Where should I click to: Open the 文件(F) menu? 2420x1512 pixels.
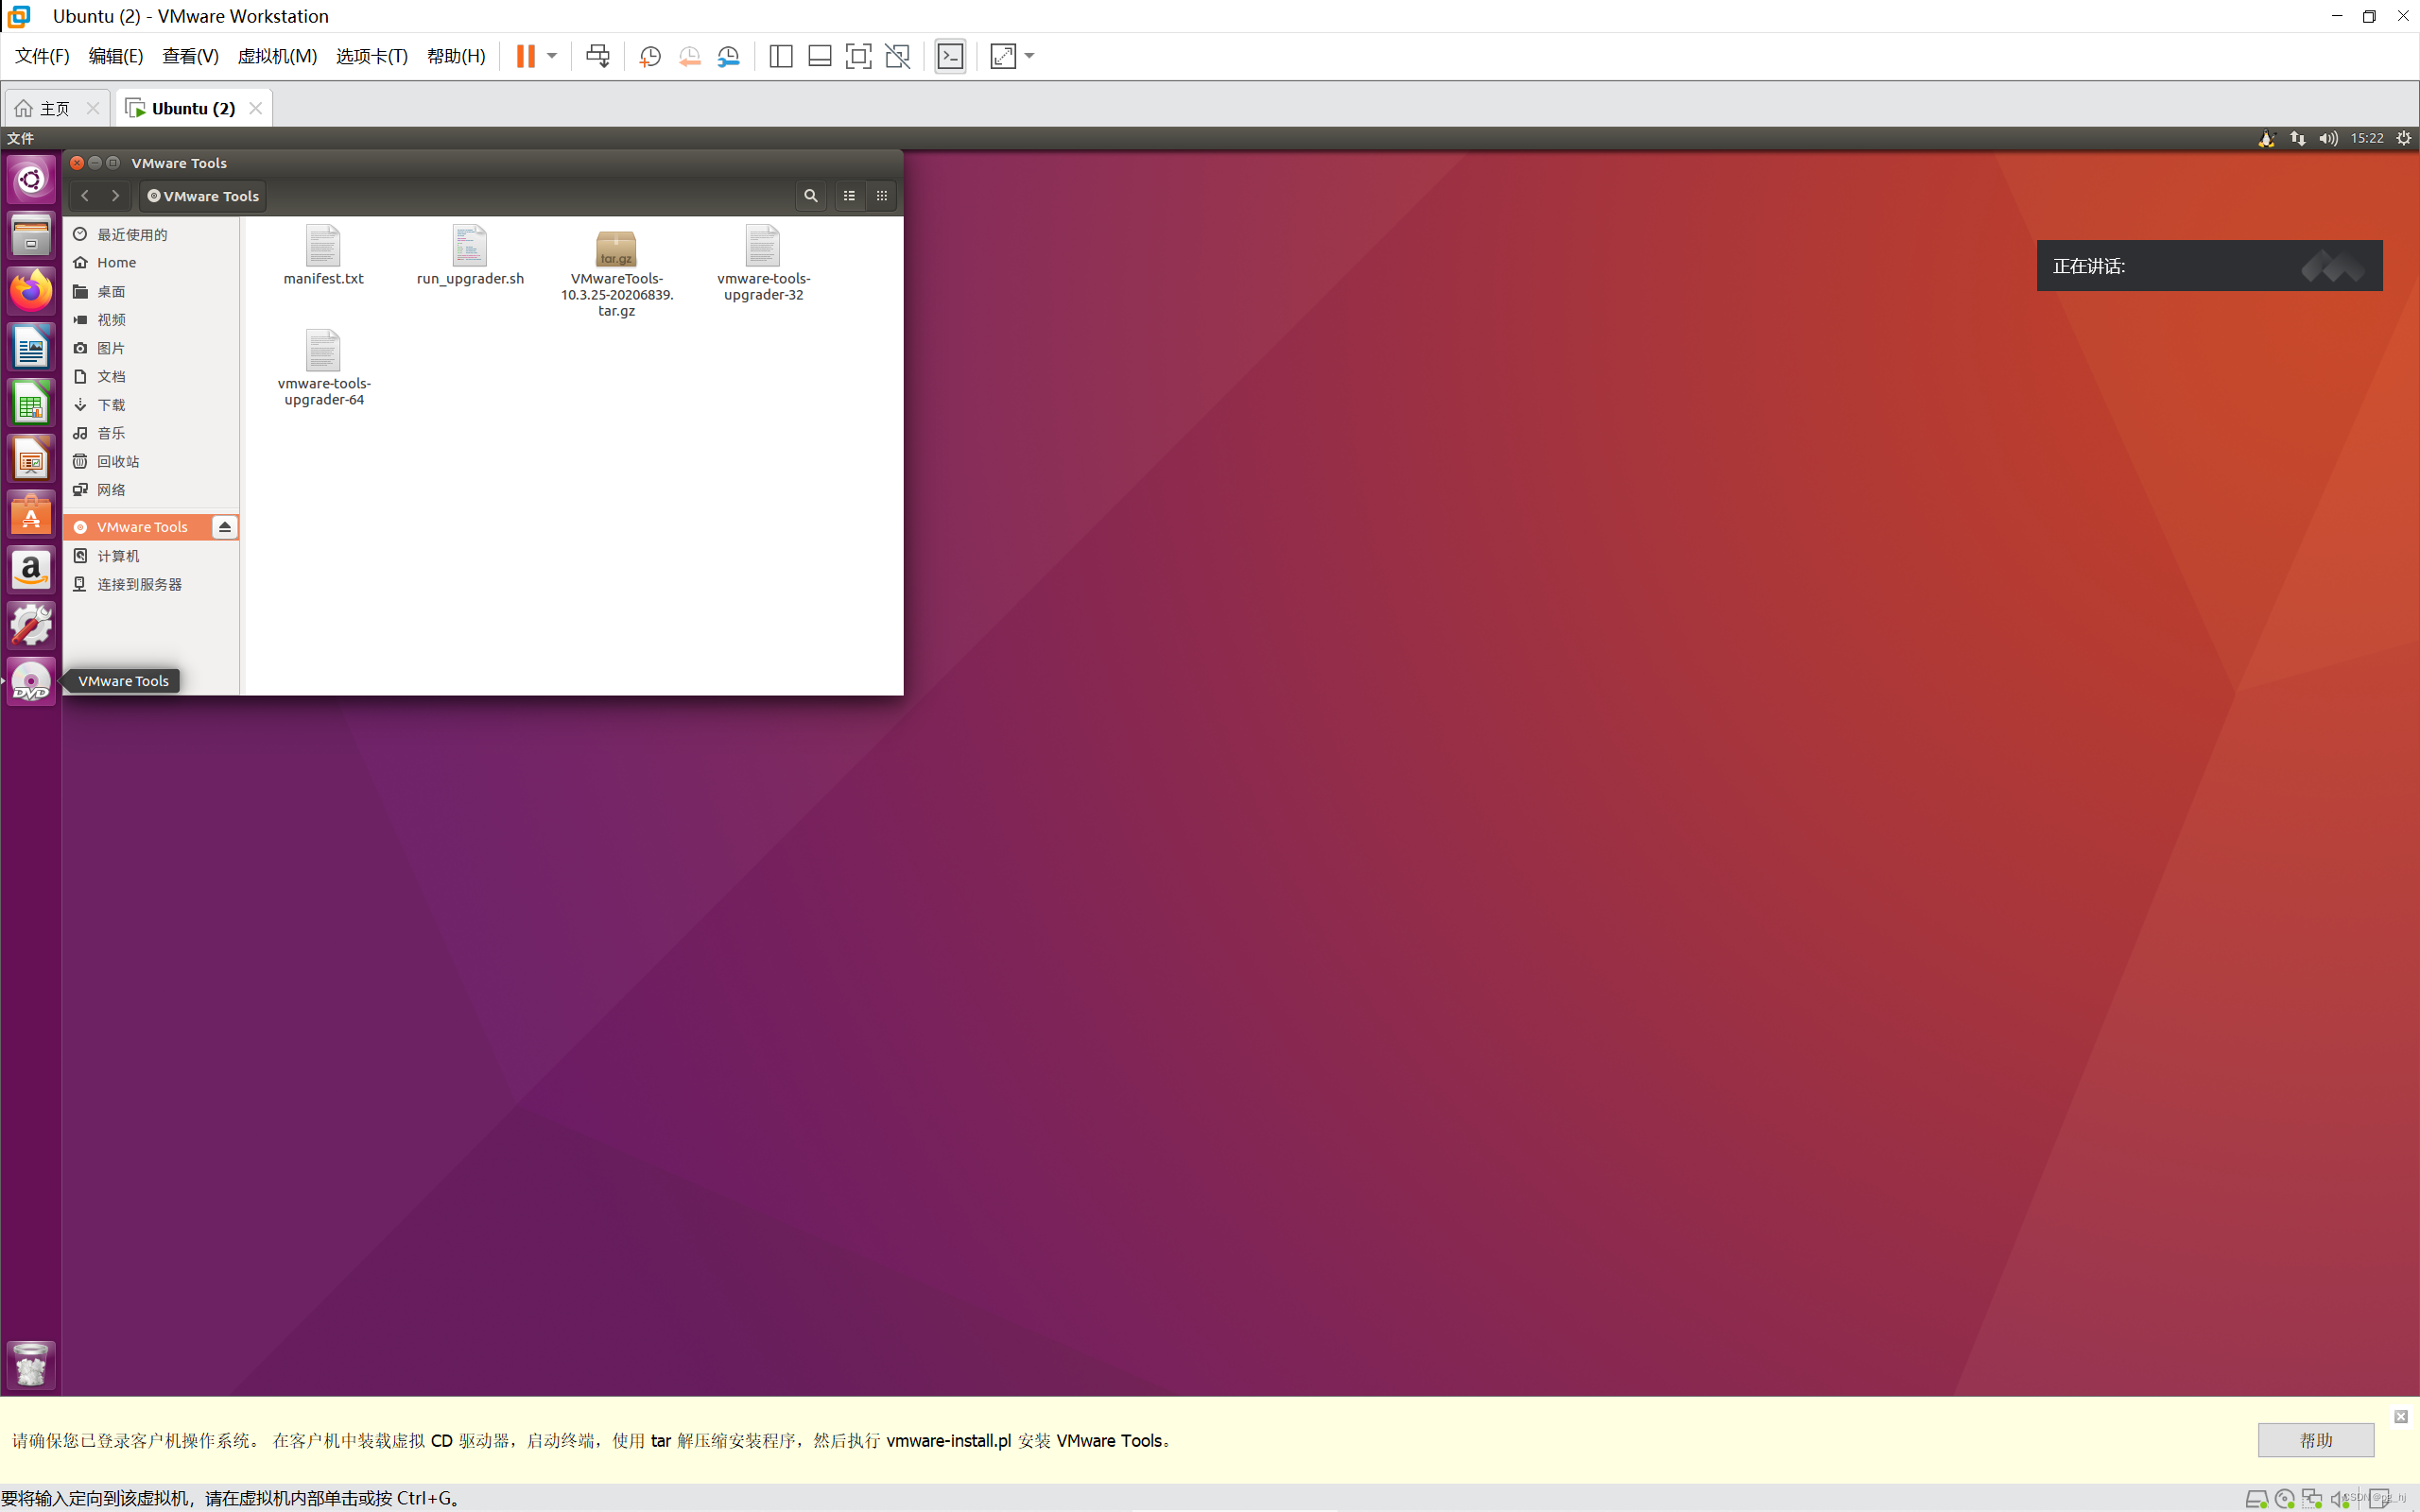coord(42,56)
